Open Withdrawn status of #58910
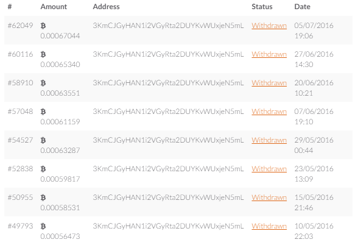The image size is (358, 245). [269, 83]
